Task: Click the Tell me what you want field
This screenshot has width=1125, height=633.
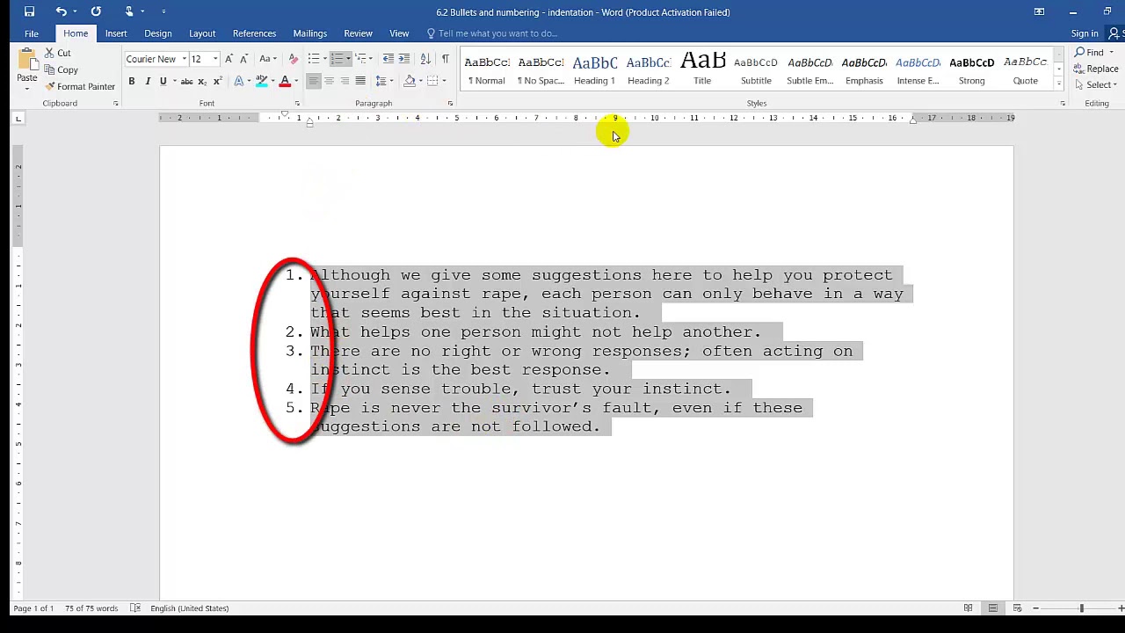Action: click(x=492, y=33)
